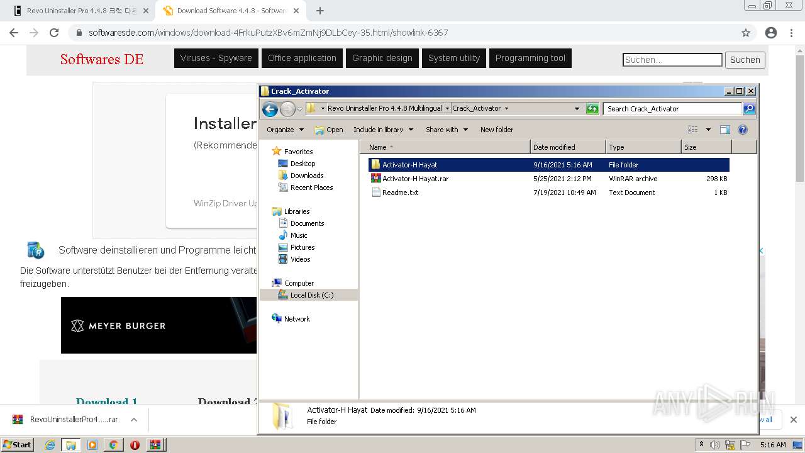Open a new Chrome tab with plus
This screenshot has width=805, height=453.
pyautogui.click(x=320, y=11)
